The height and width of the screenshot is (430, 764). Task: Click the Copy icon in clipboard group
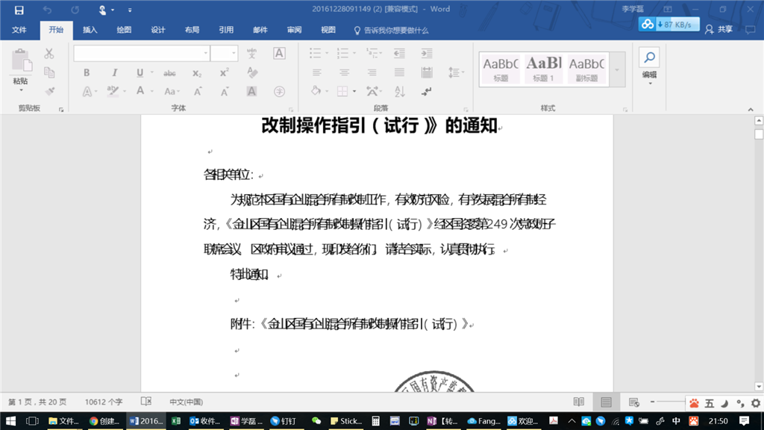click(x=48, y=72)
